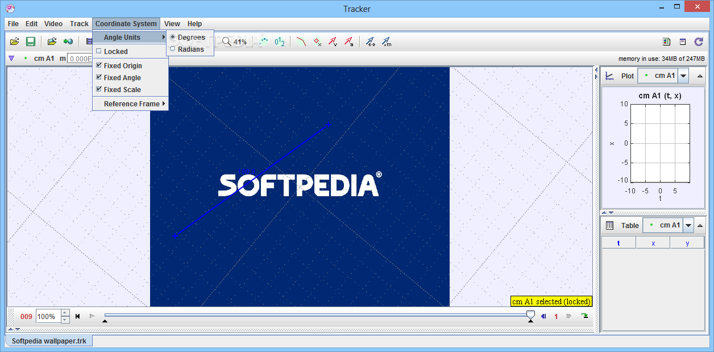Open the Data Tool report icon
Image resolution: width=714 pixels, height=352 pixels.
click(x=667, y=42)
